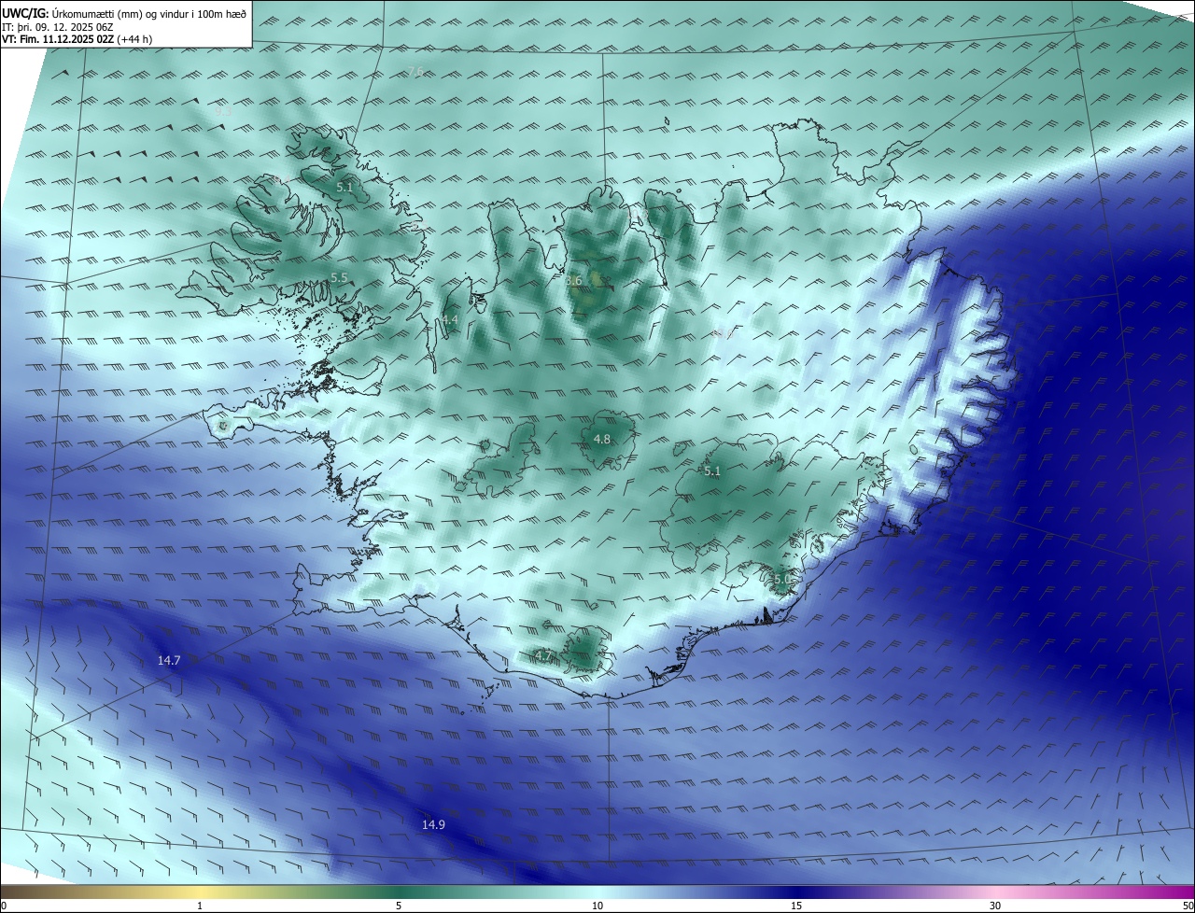Click the 0 tick on the color scale
Screen dimensions: 1195x913
(3, 906)
